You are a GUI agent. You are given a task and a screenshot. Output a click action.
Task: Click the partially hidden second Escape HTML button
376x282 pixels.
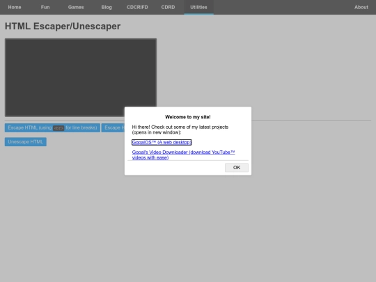click(x=113, y=128)
